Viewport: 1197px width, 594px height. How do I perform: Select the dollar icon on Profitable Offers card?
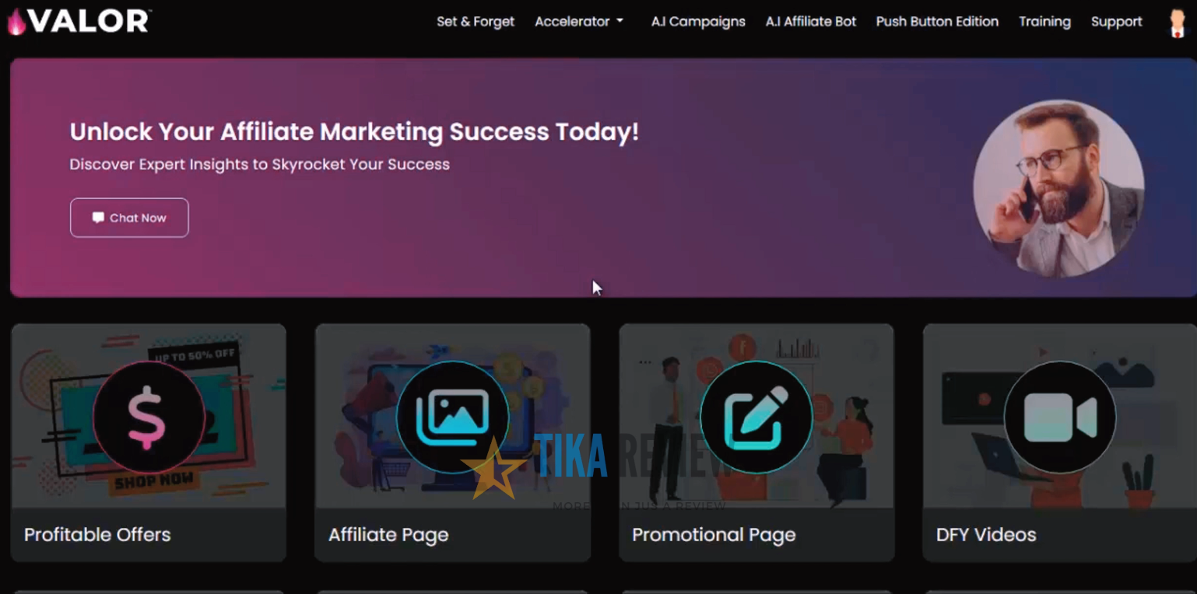pos(149,418)
